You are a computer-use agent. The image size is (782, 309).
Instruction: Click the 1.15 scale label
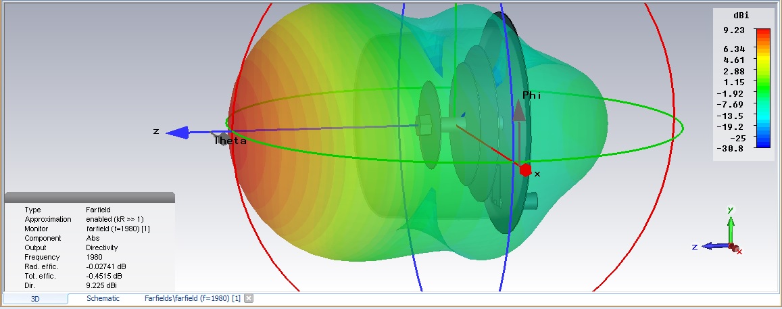733,82
